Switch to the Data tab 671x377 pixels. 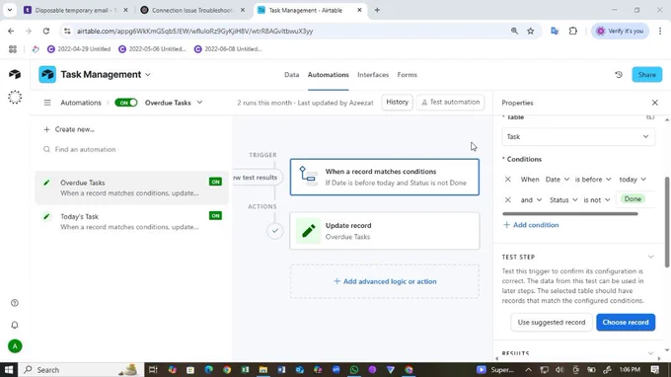291,74
